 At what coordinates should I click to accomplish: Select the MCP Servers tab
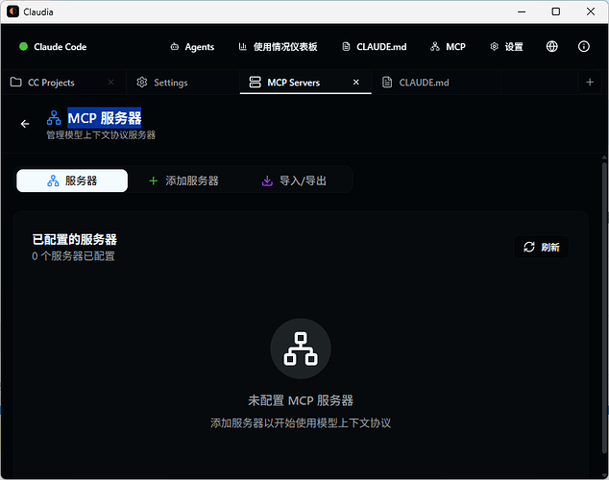(x=305, y=83)
